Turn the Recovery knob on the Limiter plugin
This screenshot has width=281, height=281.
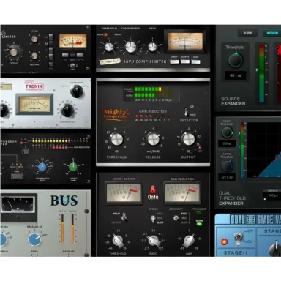pyautogui.click(x=34, y=56)
